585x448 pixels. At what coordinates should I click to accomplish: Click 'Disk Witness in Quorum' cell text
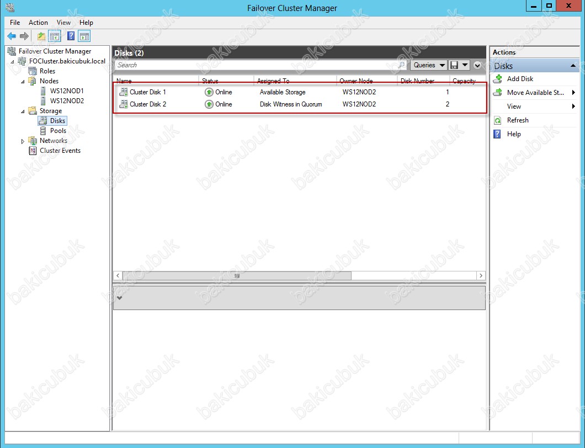[x=291, y=104]
